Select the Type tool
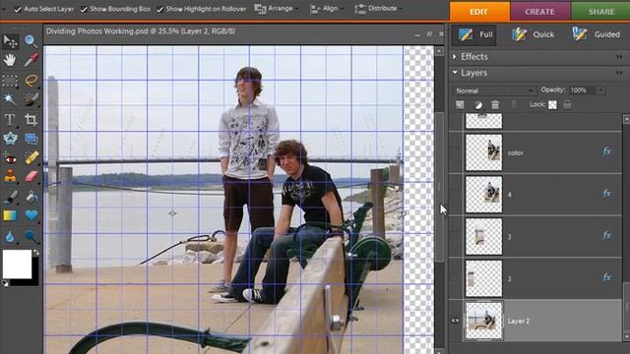This screenshot has width=630, height=354. tap(10, 119)
